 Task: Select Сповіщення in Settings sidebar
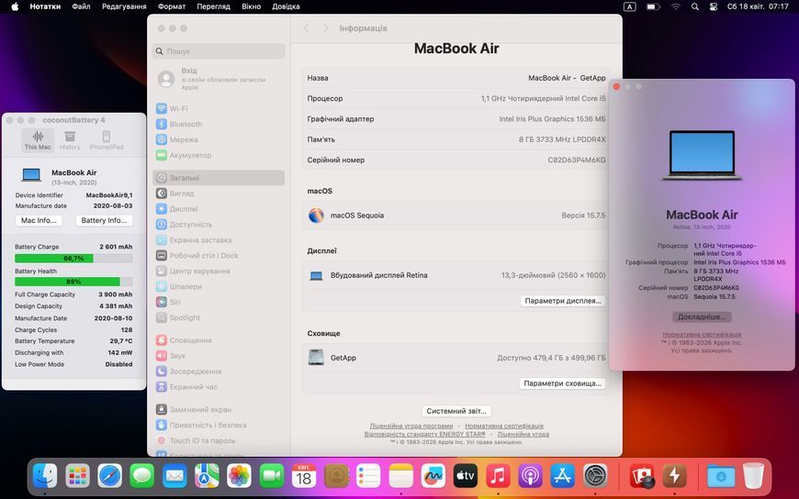[219, 340]
